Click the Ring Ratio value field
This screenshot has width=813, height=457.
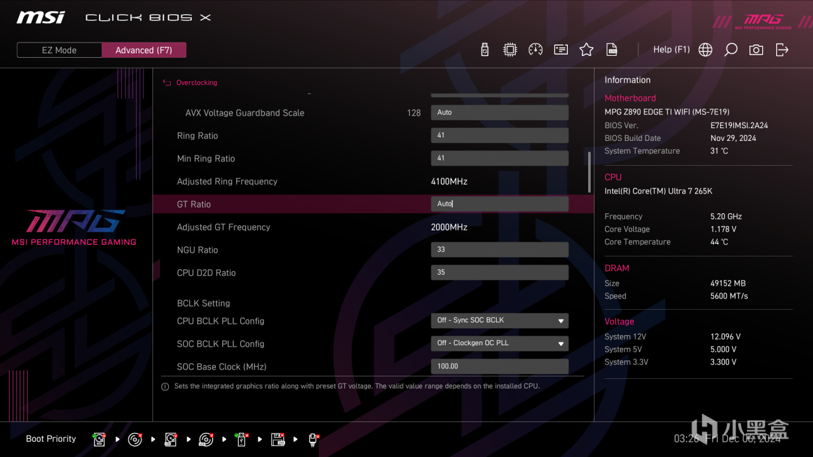pyautogui.click(x=499, y=135)
